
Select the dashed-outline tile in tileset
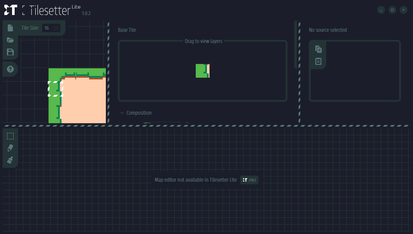tap(55, 89)
